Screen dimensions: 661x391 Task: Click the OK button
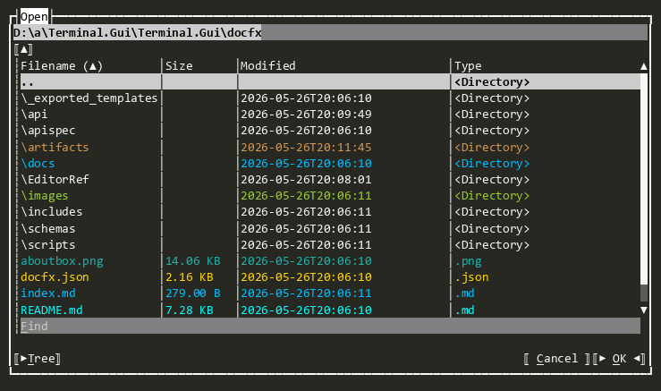(x=619, y=359)
